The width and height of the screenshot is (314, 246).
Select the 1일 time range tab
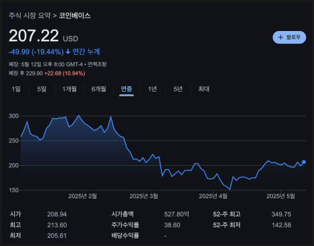(16, 89)
